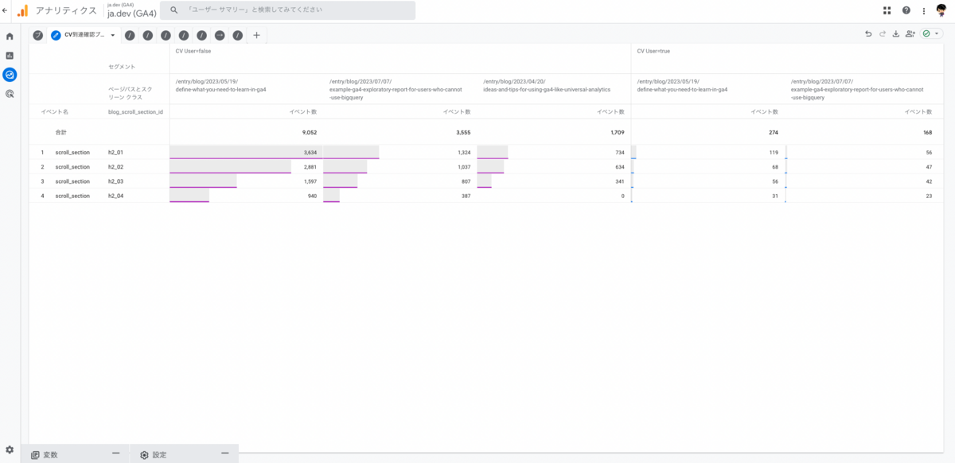Screen dimensions: 955x463
Task: Go to Home in left sidebar
Action: coord(10,36)
